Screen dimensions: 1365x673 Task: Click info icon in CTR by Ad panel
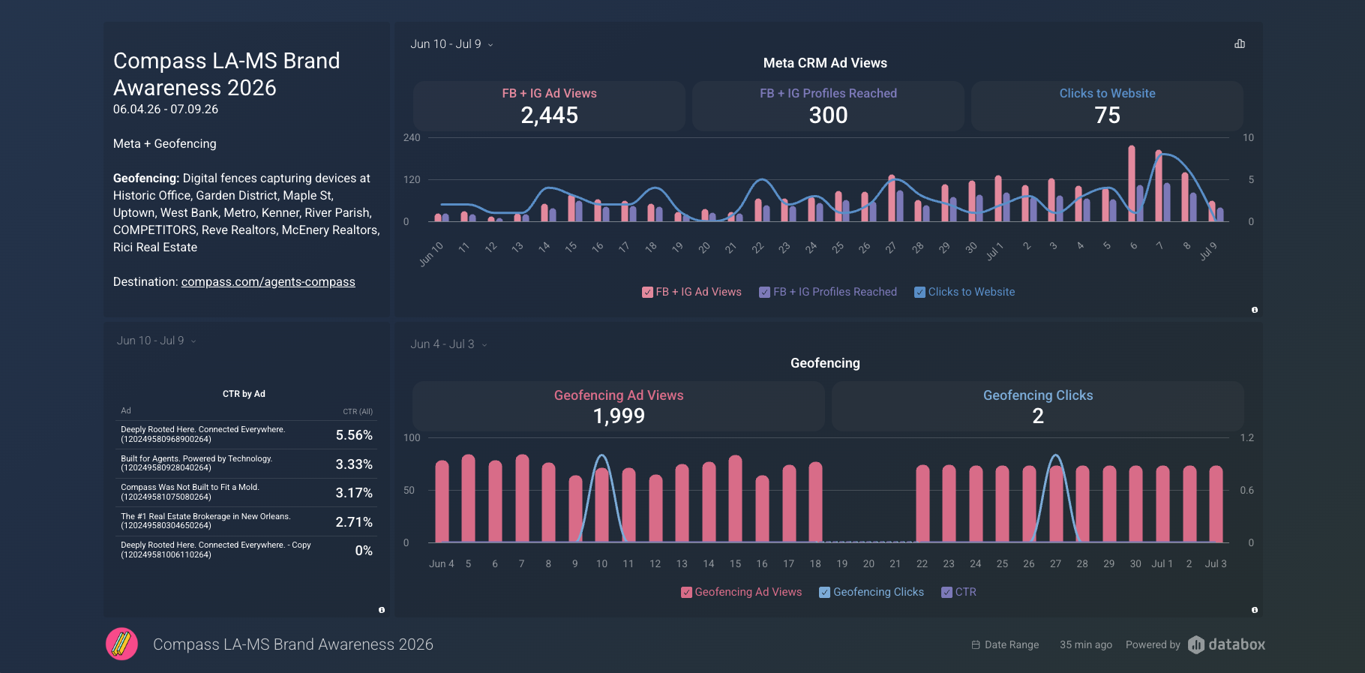[382, 610]
